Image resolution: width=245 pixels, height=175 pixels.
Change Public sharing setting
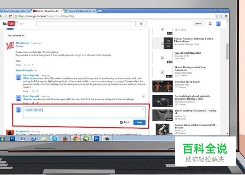coord(125,122)
